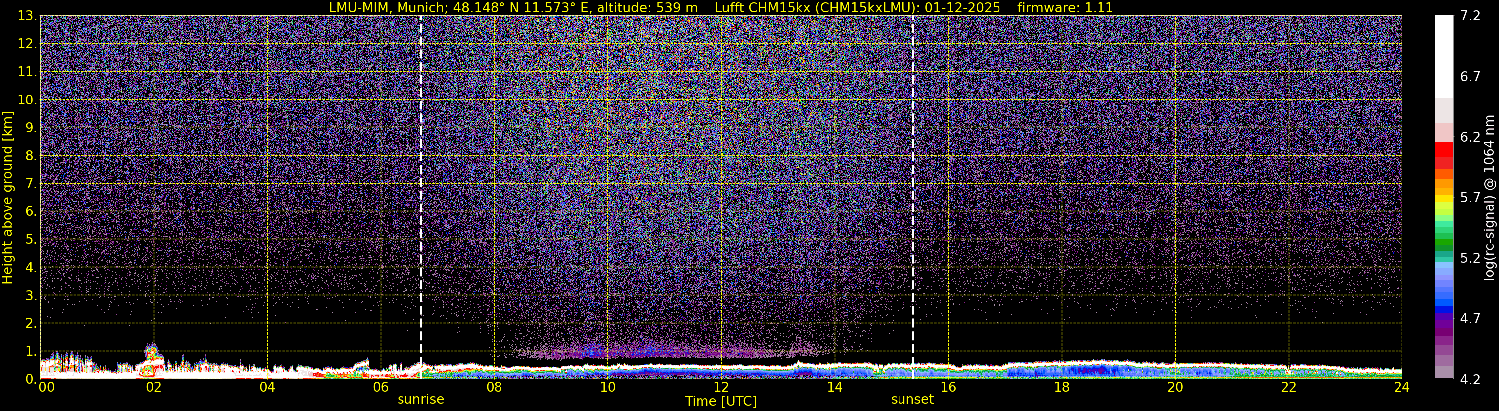This screenshot has width=1499, height=411.
Task: Click the time-axis tick label "16"
Action: (948, 387)
